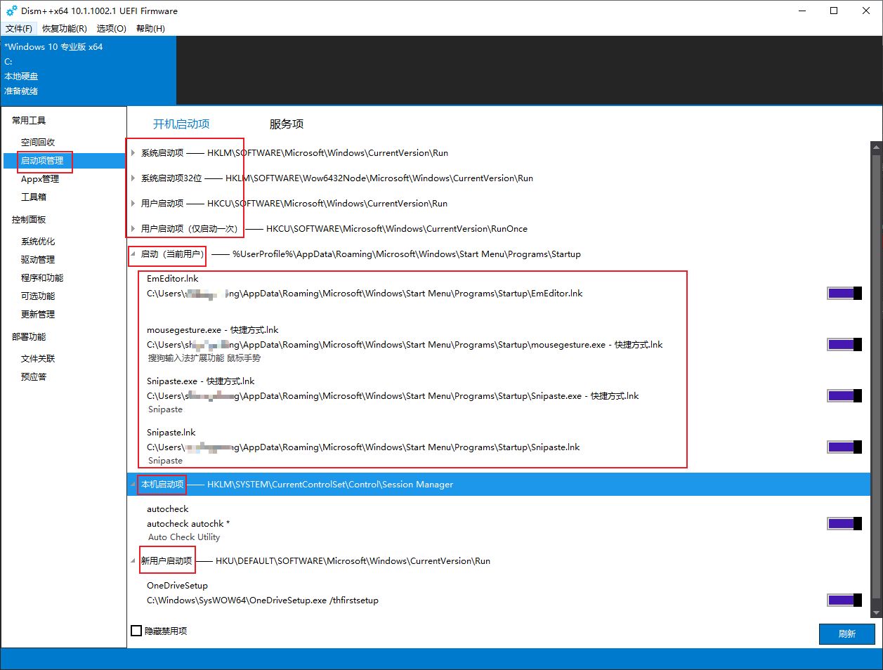Click the Dism++ gear icon in title bar
The image size is (883, 670).
[x=11, y=11]
